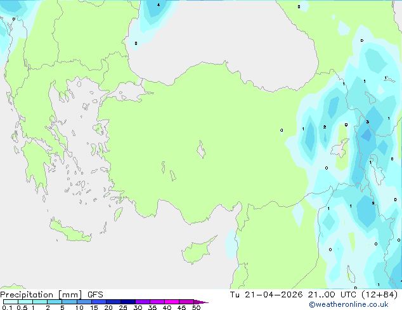Click the 10–15 mm blue legend swatch

84,302
